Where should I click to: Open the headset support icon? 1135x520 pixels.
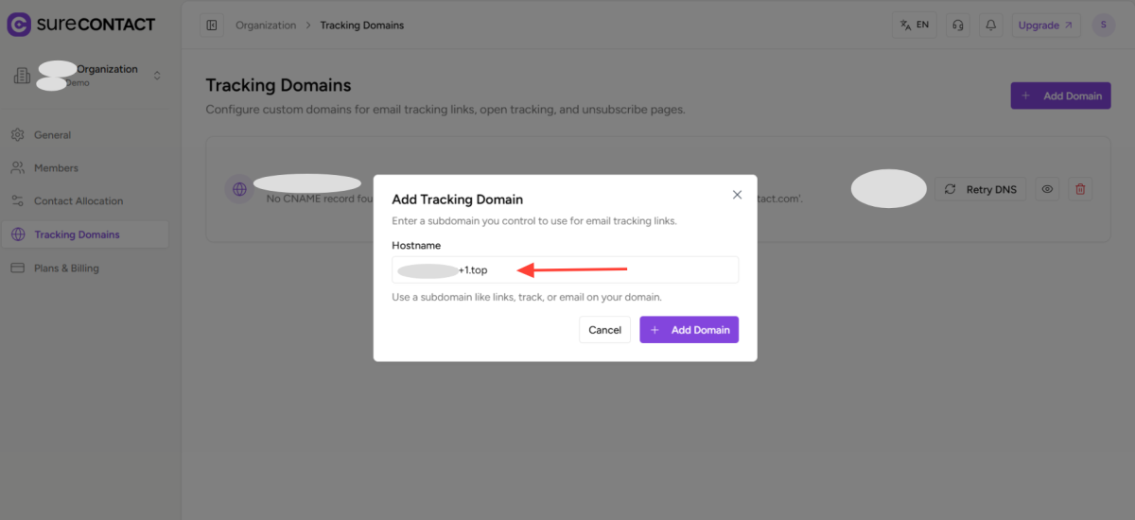coord(958,26)
